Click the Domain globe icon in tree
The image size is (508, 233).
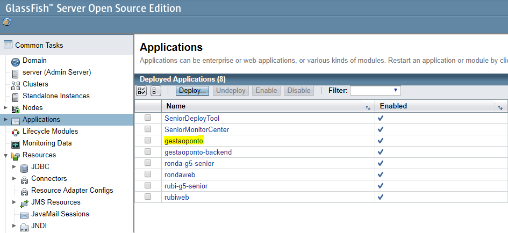[x=16, y=61]
